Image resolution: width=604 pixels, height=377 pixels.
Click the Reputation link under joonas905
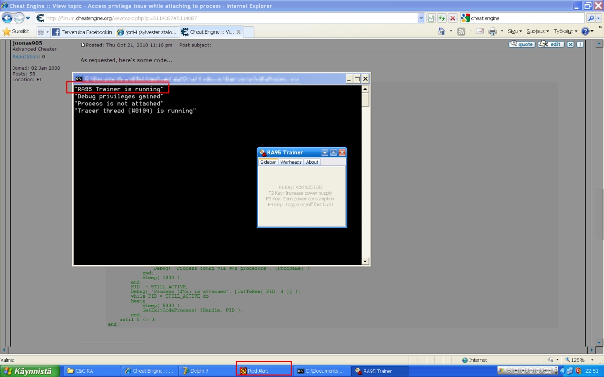click(x=26, y=57)
